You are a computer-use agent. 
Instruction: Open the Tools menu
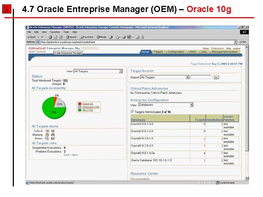pos(66,32)
